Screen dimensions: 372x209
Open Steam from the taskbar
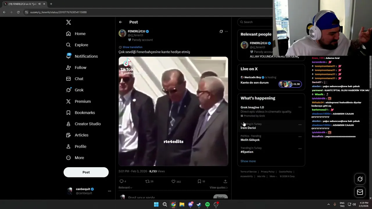[x=199, y=204]
